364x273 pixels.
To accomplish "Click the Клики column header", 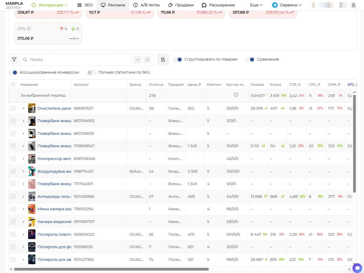I will point(276,85).
